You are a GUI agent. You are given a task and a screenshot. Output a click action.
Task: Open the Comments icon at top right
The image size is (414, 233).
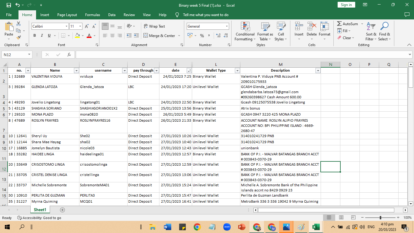click(407, 15)
